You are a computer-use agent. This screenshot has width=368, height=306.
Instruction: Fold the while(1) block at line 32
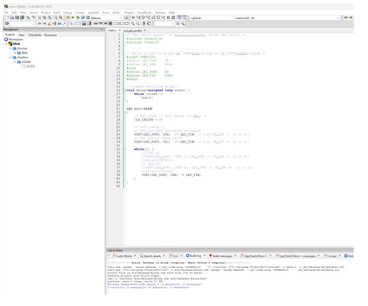tap(125, 149)
